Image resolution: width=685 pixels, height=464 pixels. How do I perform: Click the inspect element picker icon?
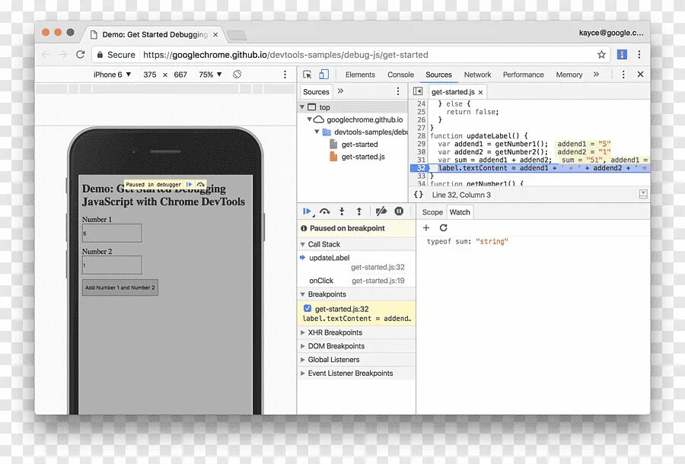[x=307, y=75]
